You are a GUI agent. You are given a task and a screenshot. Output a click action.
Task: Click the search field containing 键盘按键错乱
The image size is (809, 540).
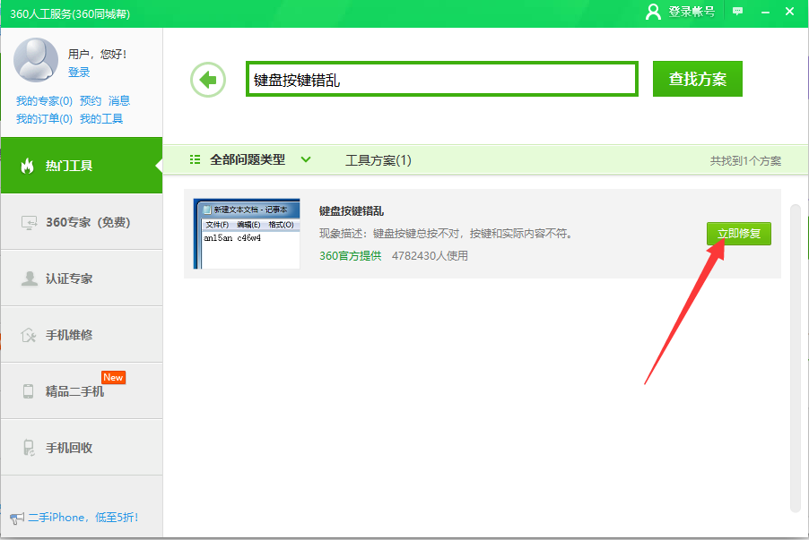(441, 80)
